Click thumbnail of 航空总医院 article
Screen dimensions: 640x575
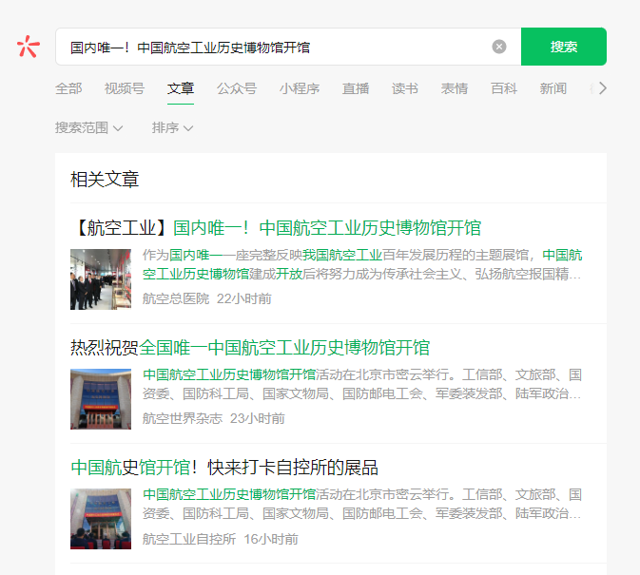(x=101, y=279)
